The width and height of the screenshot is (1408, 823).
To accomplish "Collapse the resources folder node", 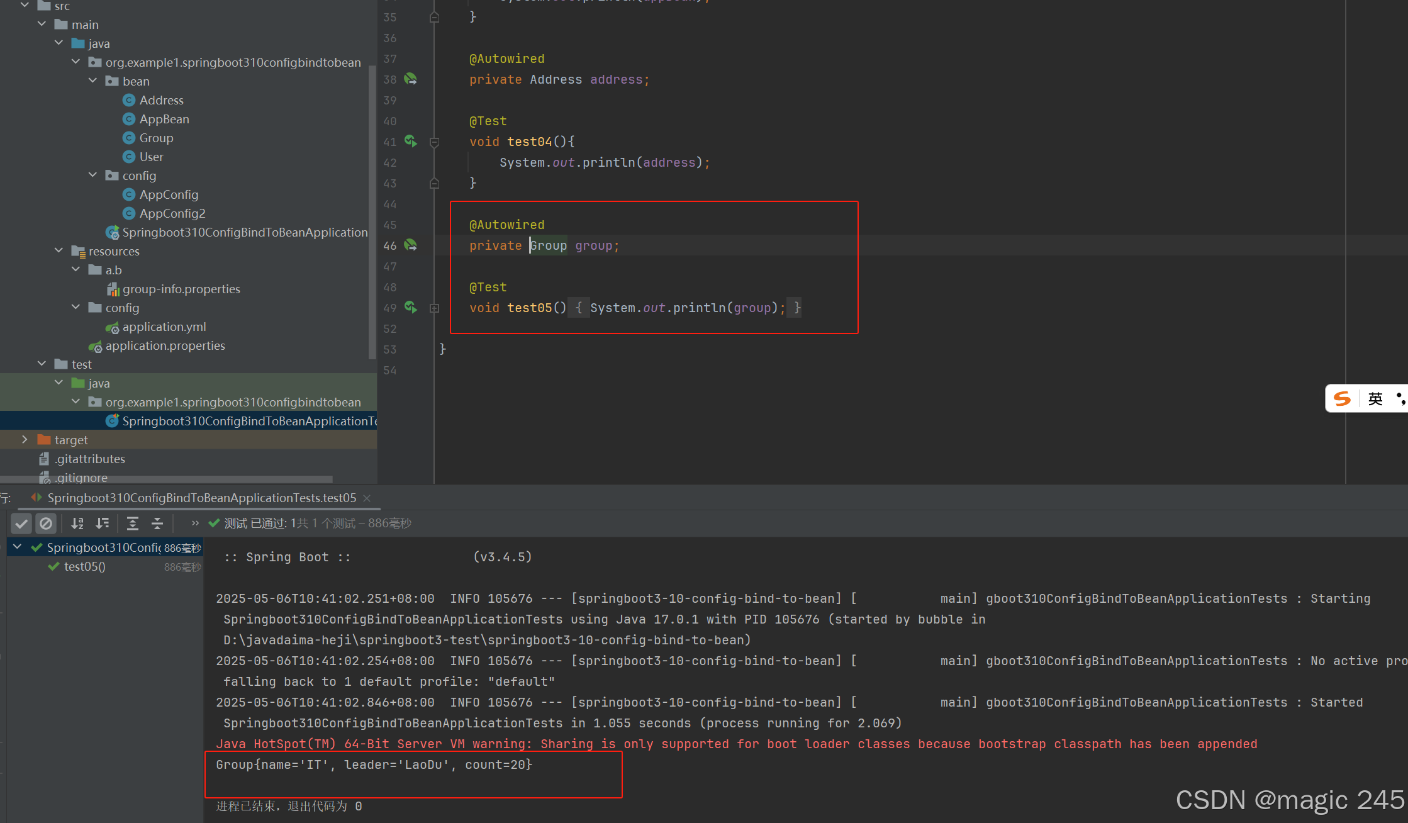I will coord(59,251).
